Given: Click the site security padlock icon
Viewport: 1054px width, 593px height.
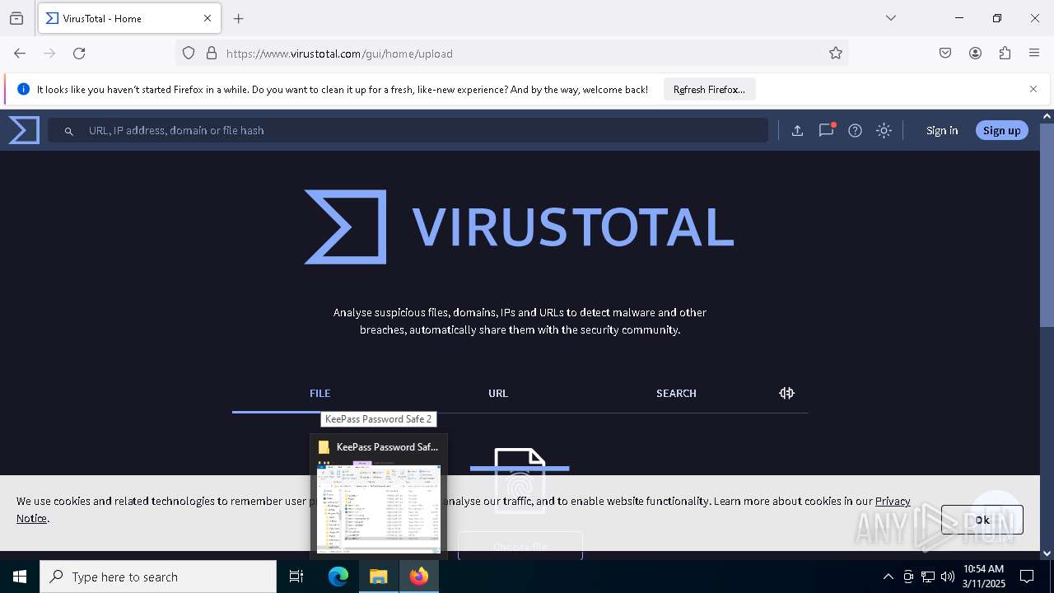Looking at the screenshot, I should tap(212, 53).
